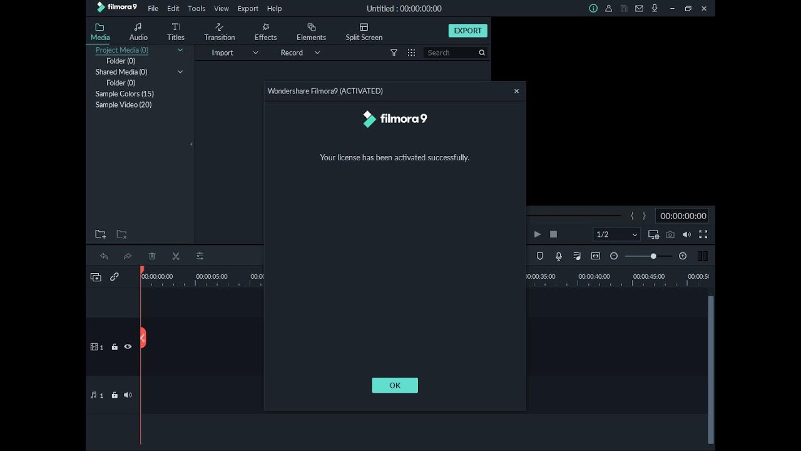Open the delete trash icon in timeline toolbar

(152, 256)
